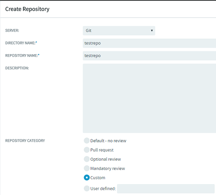The image size is (216, 195).
Task: Click the text field beside 'User defined'
Action: pos(166,189)
